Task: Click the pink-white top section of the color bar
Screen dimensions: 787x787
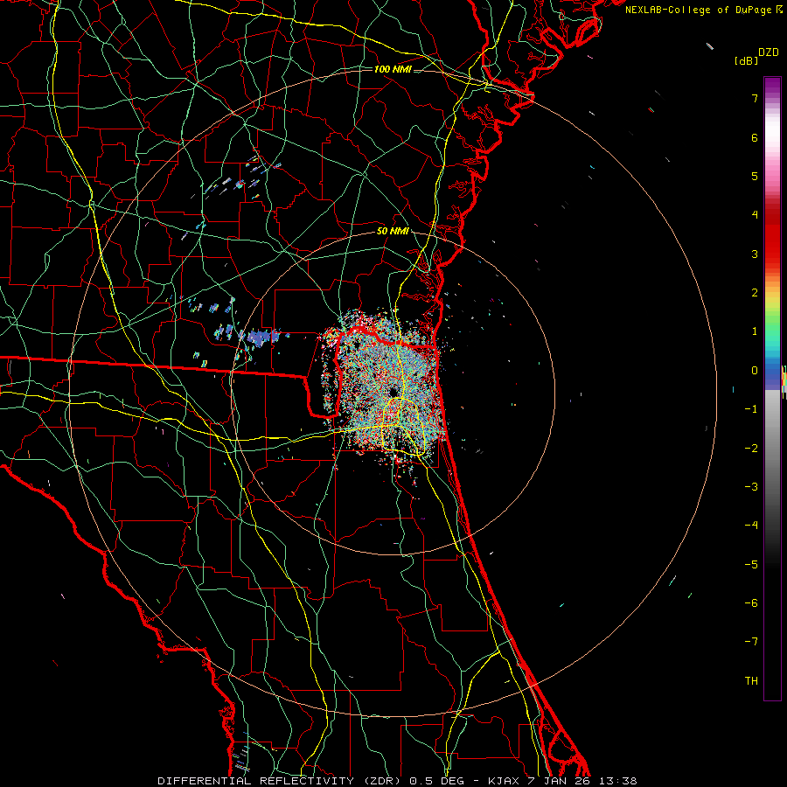Action: coord(772,141)
